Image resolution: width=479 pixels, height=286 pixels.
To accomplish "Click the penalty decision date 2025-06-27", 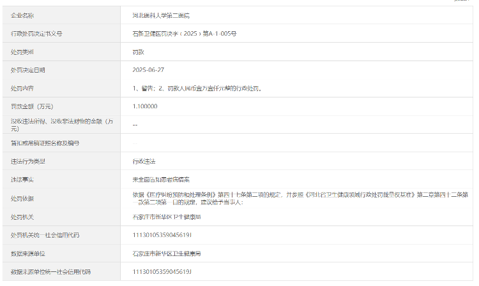I will (x=148, y=69).
